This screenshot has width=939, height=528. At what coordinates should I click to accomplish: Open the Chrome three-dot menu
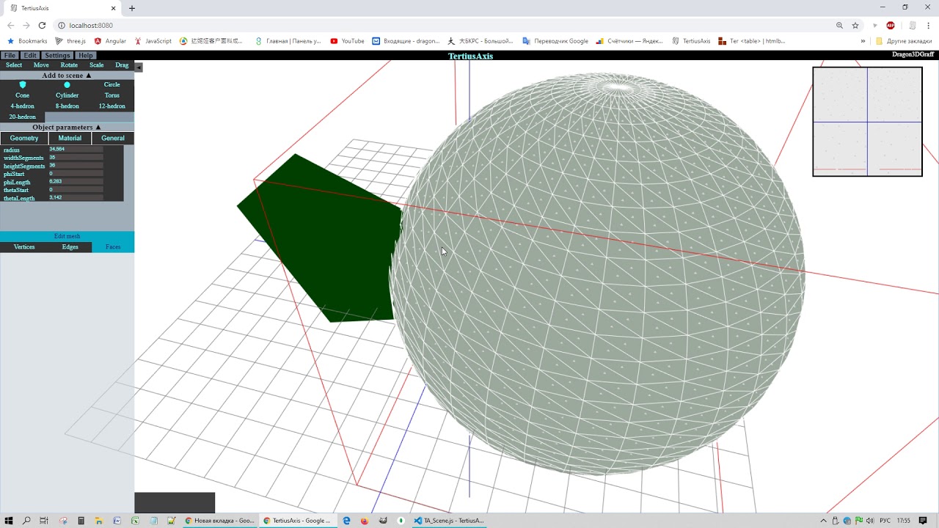click(928, 25)
